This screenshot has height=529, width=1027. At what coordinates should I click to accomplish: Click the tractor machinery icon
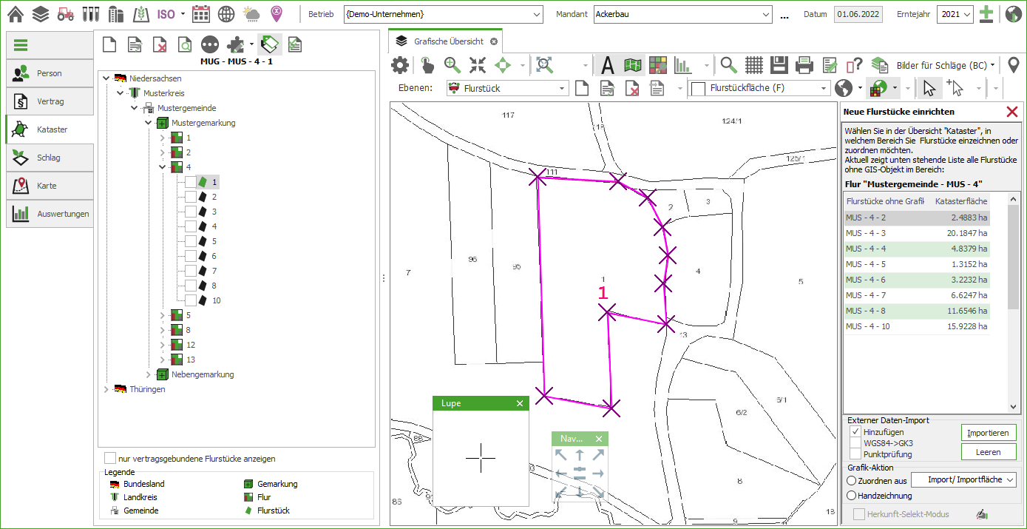pos(65,14)
